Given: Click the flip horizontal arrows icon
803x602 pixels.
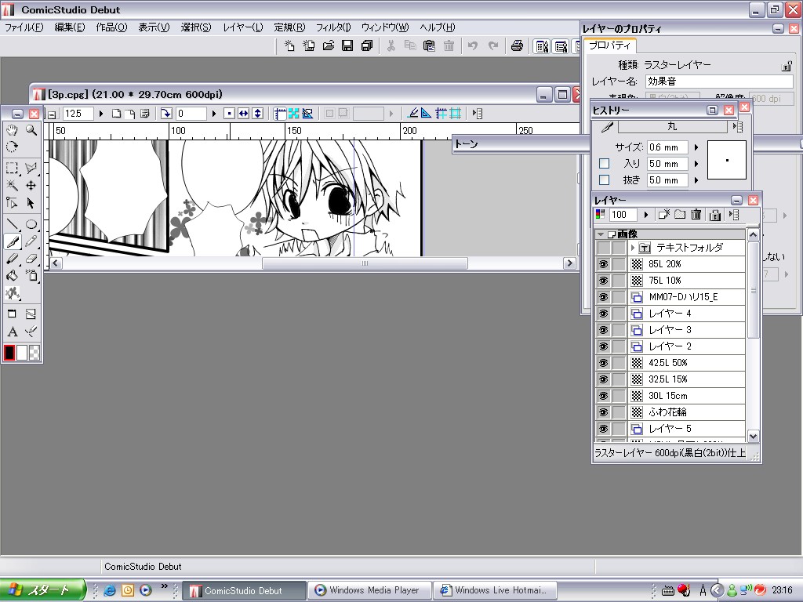Looking at the screenshot, I should (x=243, y=114).
